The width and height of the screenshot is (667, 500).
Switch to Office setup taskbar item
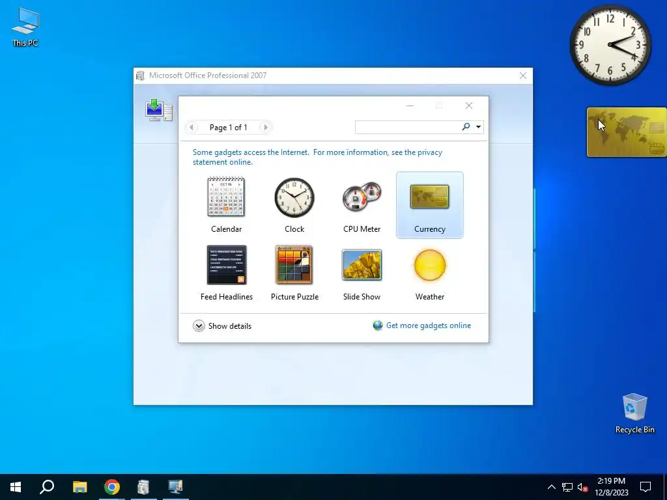pos(144,487)
